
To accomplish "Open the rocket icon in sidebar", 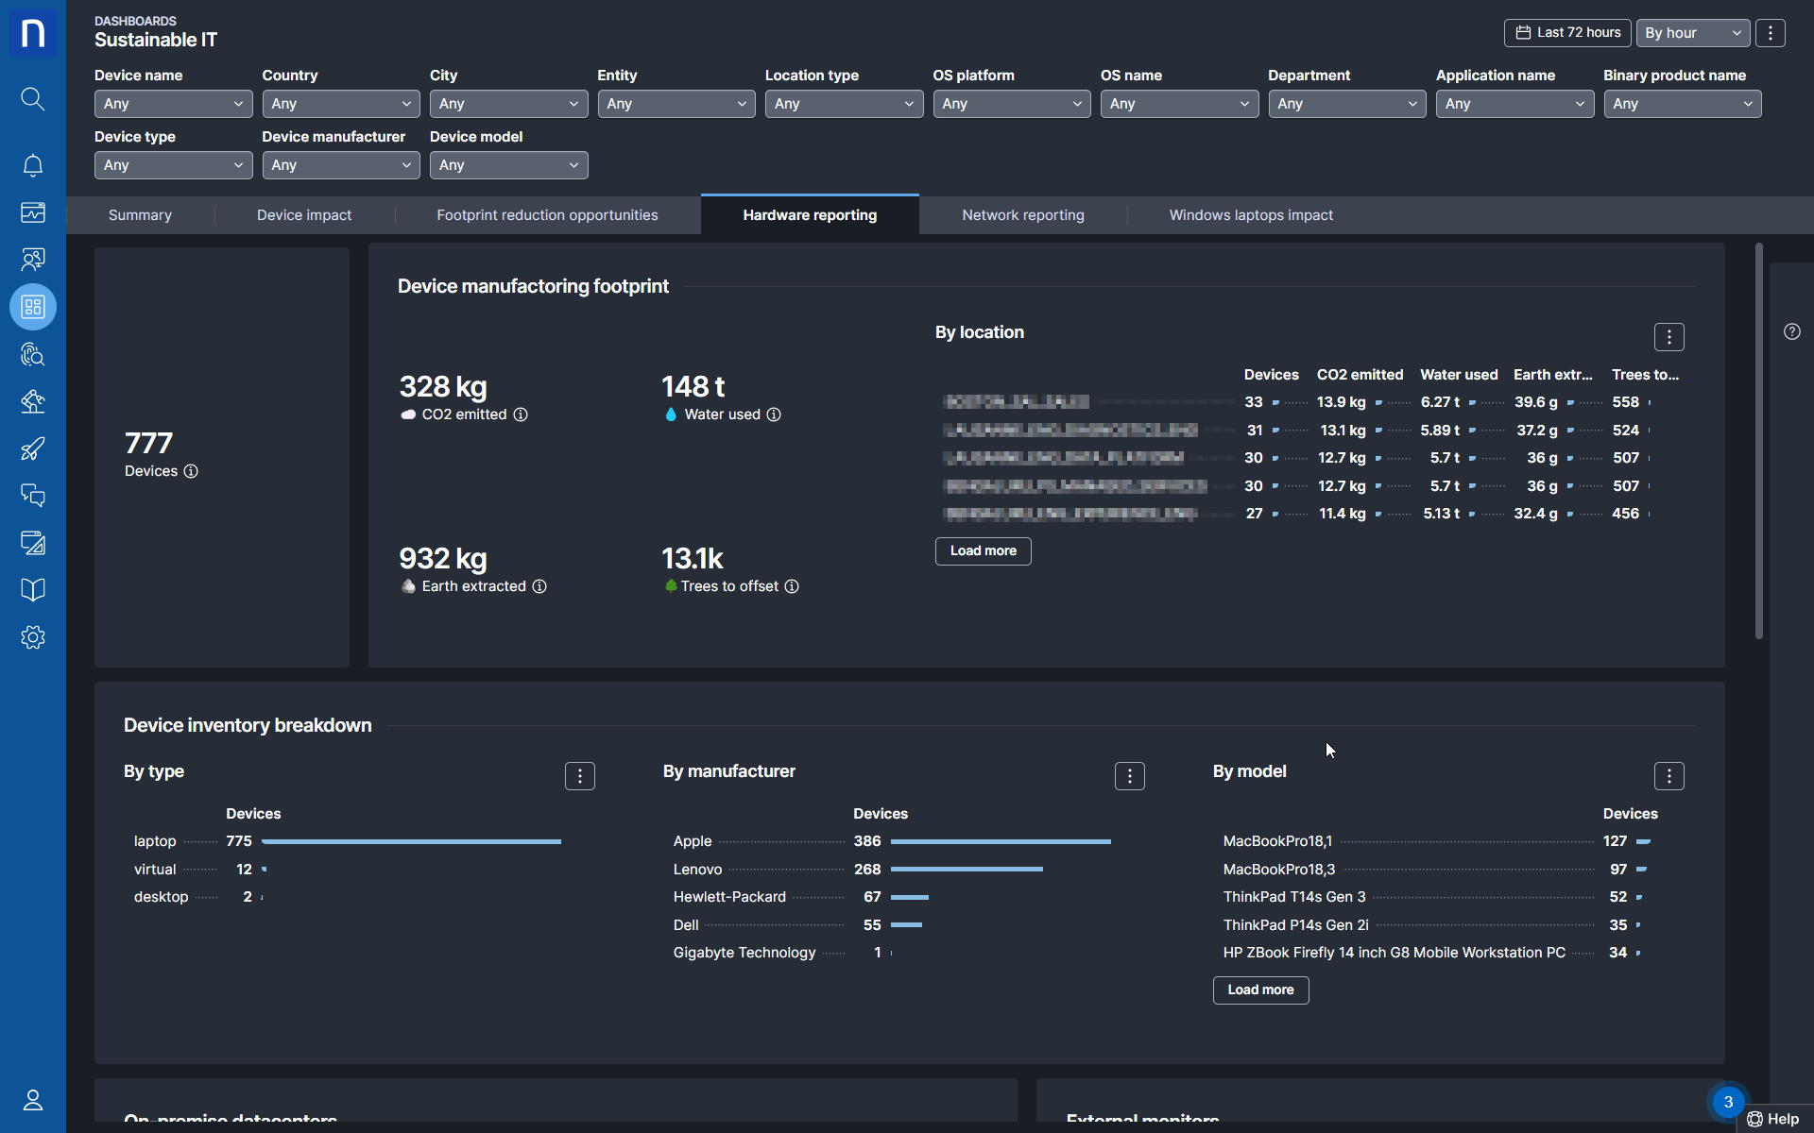I will (32, 448).
